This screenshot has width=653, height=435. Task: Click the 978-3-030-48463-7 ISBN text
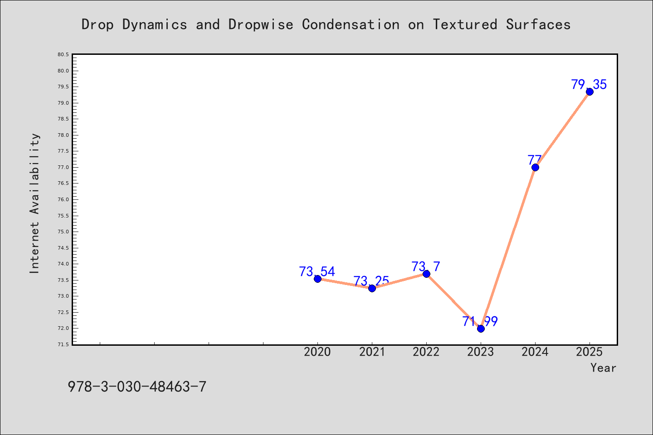[x=137, y=387]
